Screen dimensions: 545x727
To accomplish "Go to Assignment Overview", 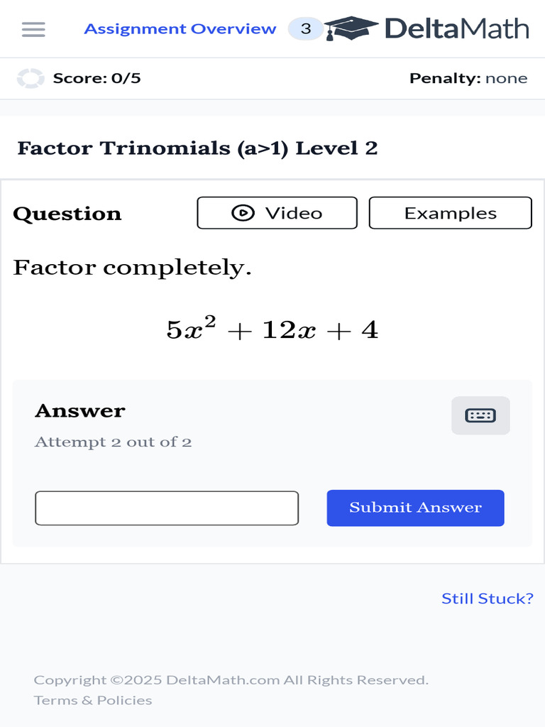I will coord(180,29).
